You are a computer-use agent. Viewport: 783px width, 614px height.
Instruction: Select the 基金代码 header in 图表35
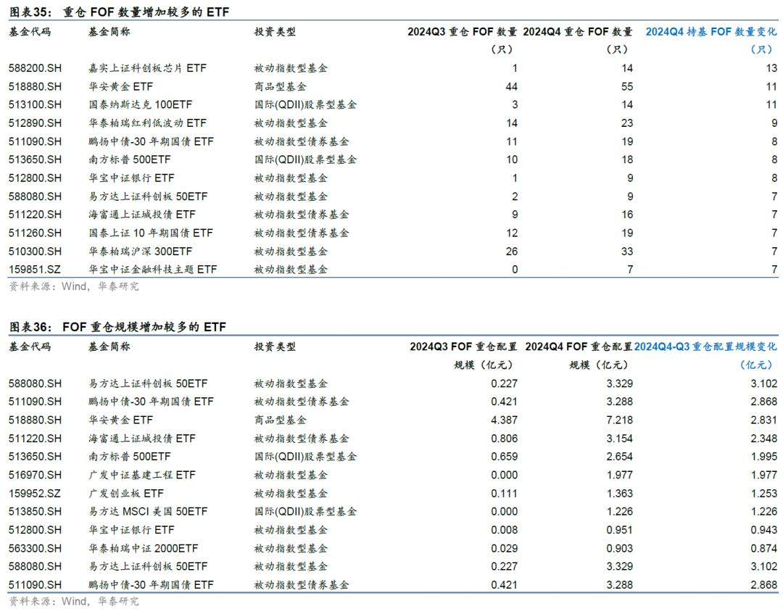(30, 32)
